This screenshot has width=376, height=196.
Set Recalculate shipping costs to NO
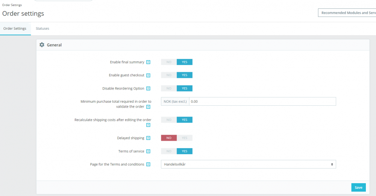click(169, 120)
